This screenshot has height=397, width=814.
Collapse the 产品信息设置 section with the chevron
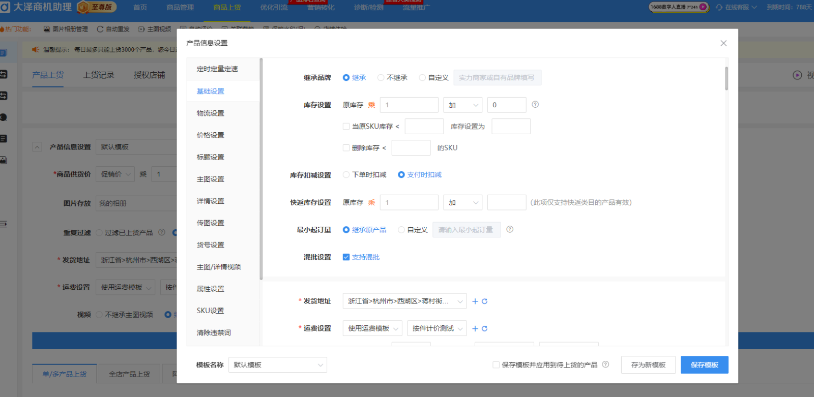[37, 147]
